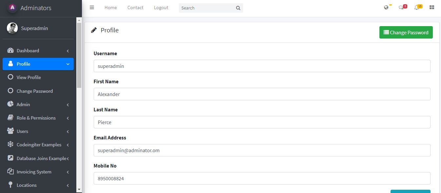Click the Adminators logo icon

(x=12, y=8)
